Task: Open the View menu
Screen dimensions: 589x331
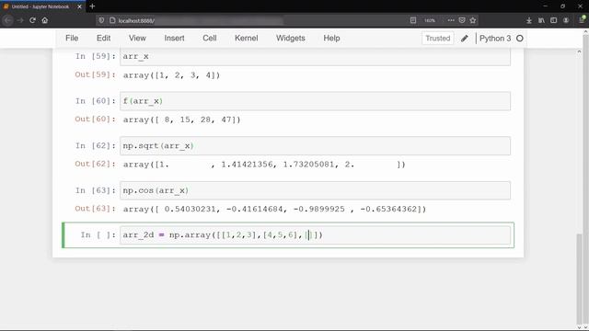Action: pyautogui.click(x=137, y=39)
